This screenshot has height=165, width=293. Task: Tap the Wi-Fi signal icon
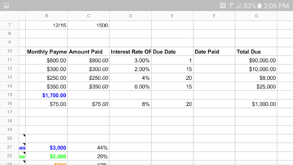coord(231,5)
